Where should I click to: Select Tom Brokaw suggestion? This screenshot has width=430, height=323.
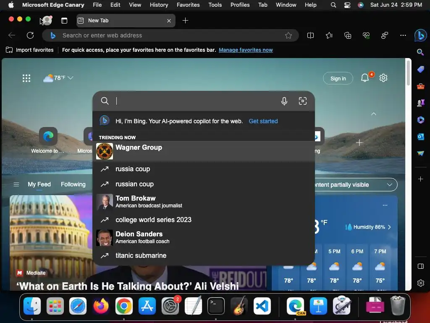[x=204, y=201]
